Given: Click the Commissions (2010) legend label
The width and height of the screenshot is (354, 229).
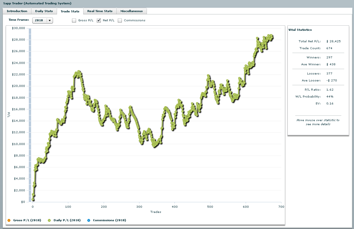Looking at the screenshot, I should coord(109,220).
